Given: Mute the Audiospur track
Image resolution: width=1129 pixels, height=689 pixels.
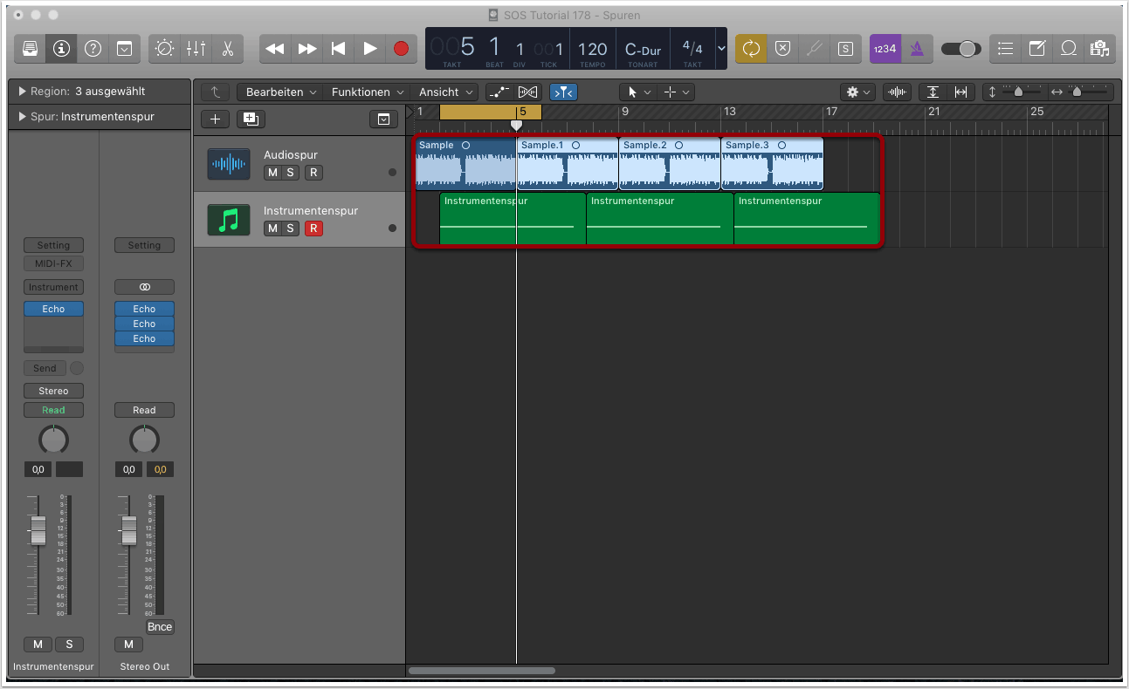Looking at the screenshot, I should (272, 173).
